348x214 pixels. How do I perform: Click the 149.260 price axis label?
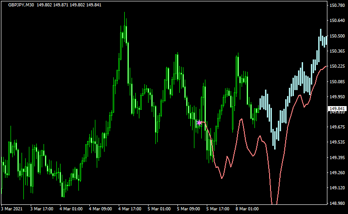(x=337, y=173)
